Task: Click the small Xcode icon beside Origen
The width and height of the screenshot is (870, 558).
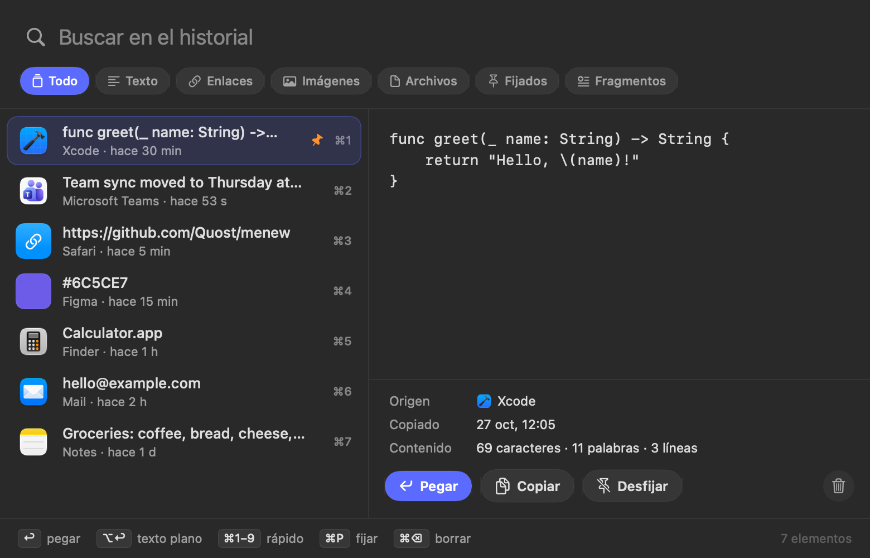Action: tap(484, 401)
